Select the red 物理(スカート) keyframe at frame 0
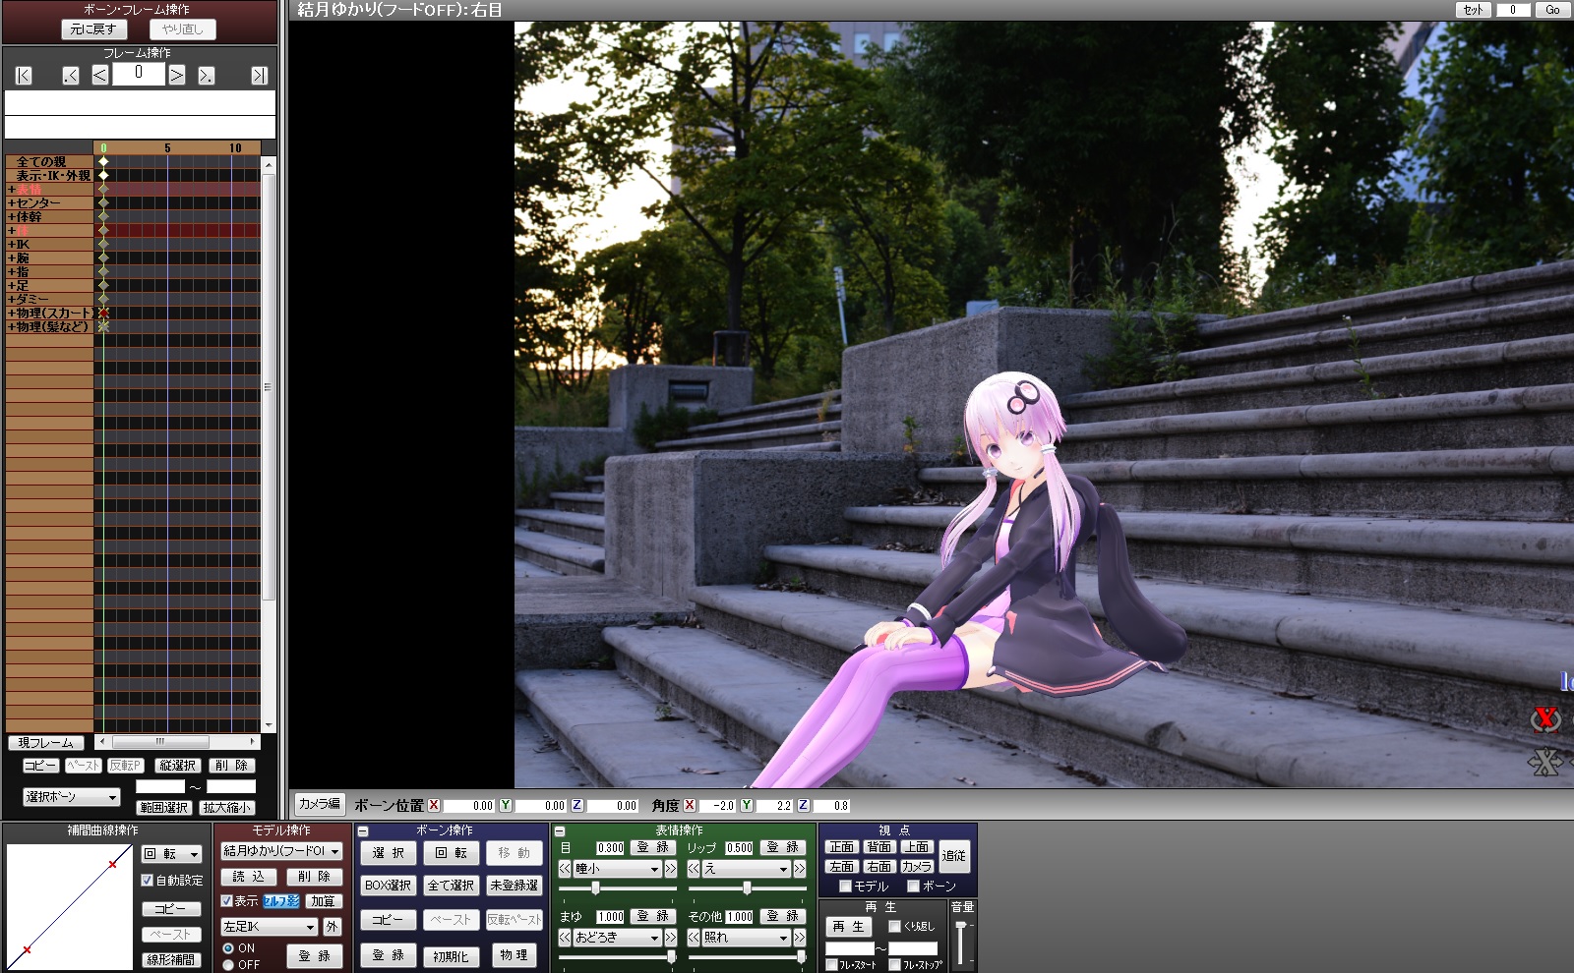1574x973 pixels. pos(103,313)
